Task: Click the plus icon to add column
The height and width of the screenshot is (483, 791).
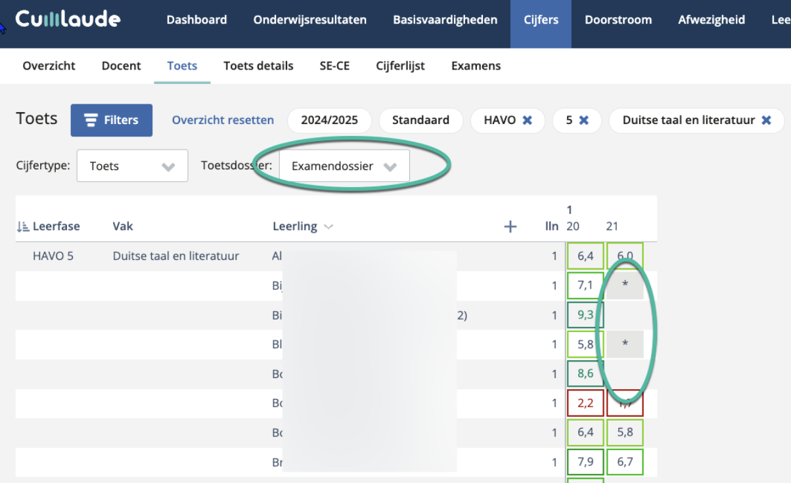Action: coord(510,226)
